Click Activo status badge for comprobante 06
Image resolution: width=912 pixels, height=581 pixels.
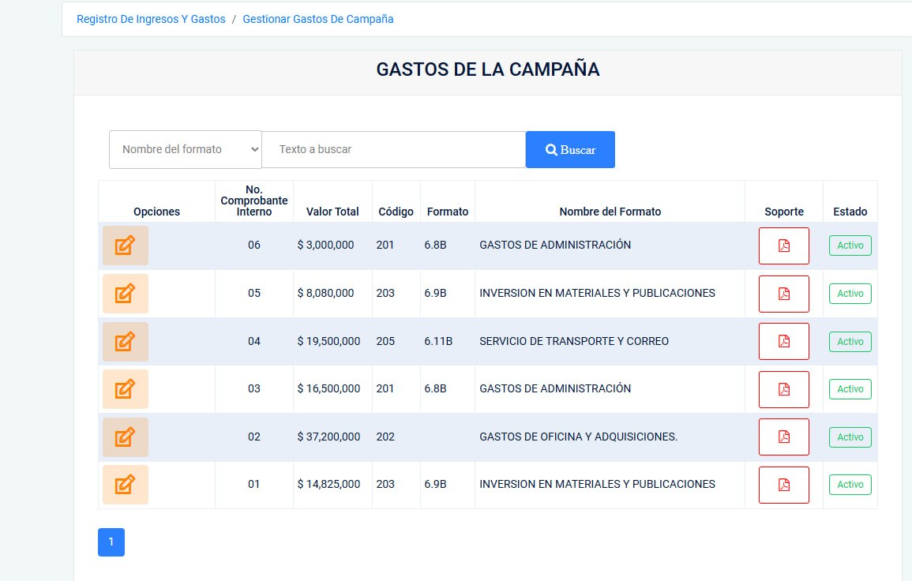pyautogui.click(x=850, y=246)
